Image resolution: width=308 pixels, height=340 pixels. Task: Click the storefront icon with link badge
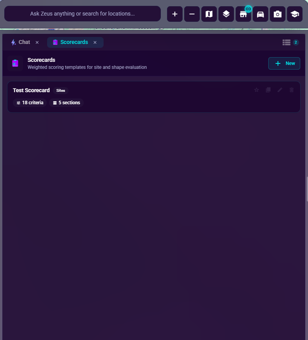[243, 14]
